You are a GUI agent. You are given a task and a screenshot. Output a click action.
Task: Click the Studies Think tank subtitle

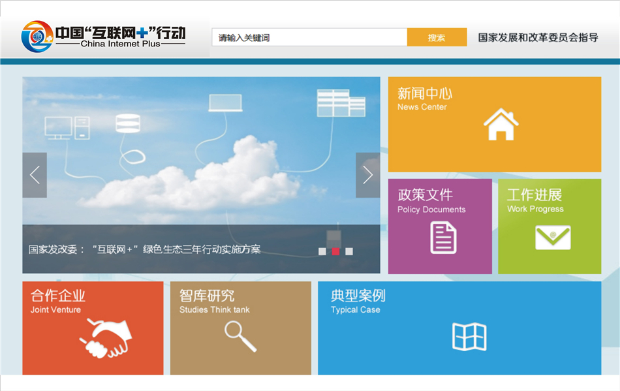pyautogui.click(x=214, y=310)
